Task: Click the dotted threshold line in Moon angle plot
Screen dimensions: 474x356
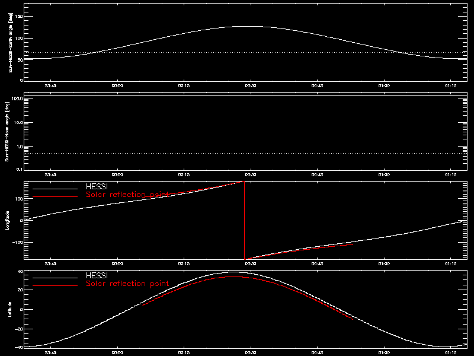Action: [245, 154]
